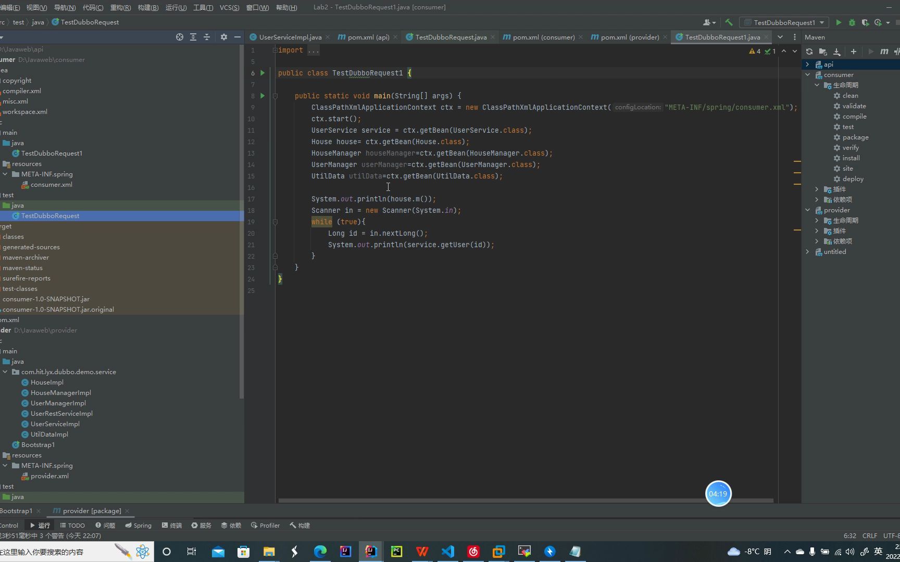This screenshot has height=562, width=900.
Task: Expand all nodes in the project tree
Action: [193, 37]
